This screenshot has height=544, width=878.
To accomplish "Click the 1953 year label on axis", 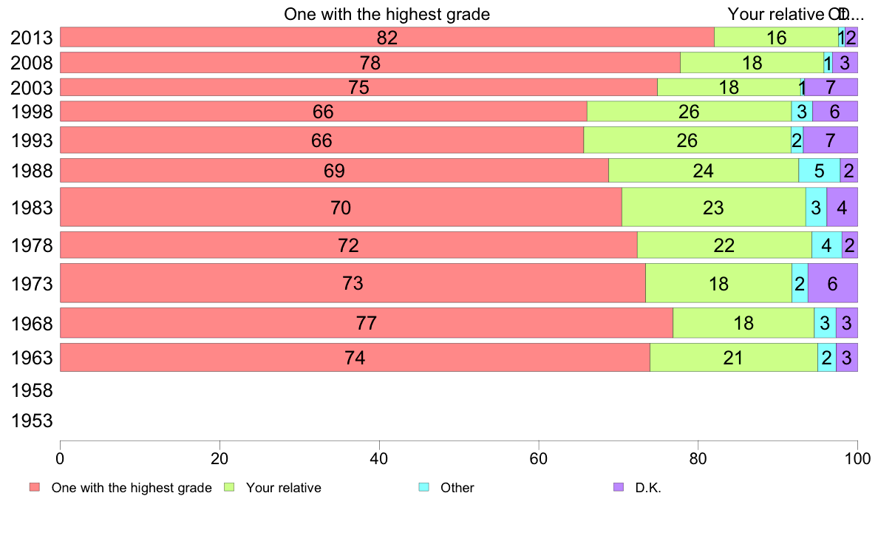I will pos(32,421).
